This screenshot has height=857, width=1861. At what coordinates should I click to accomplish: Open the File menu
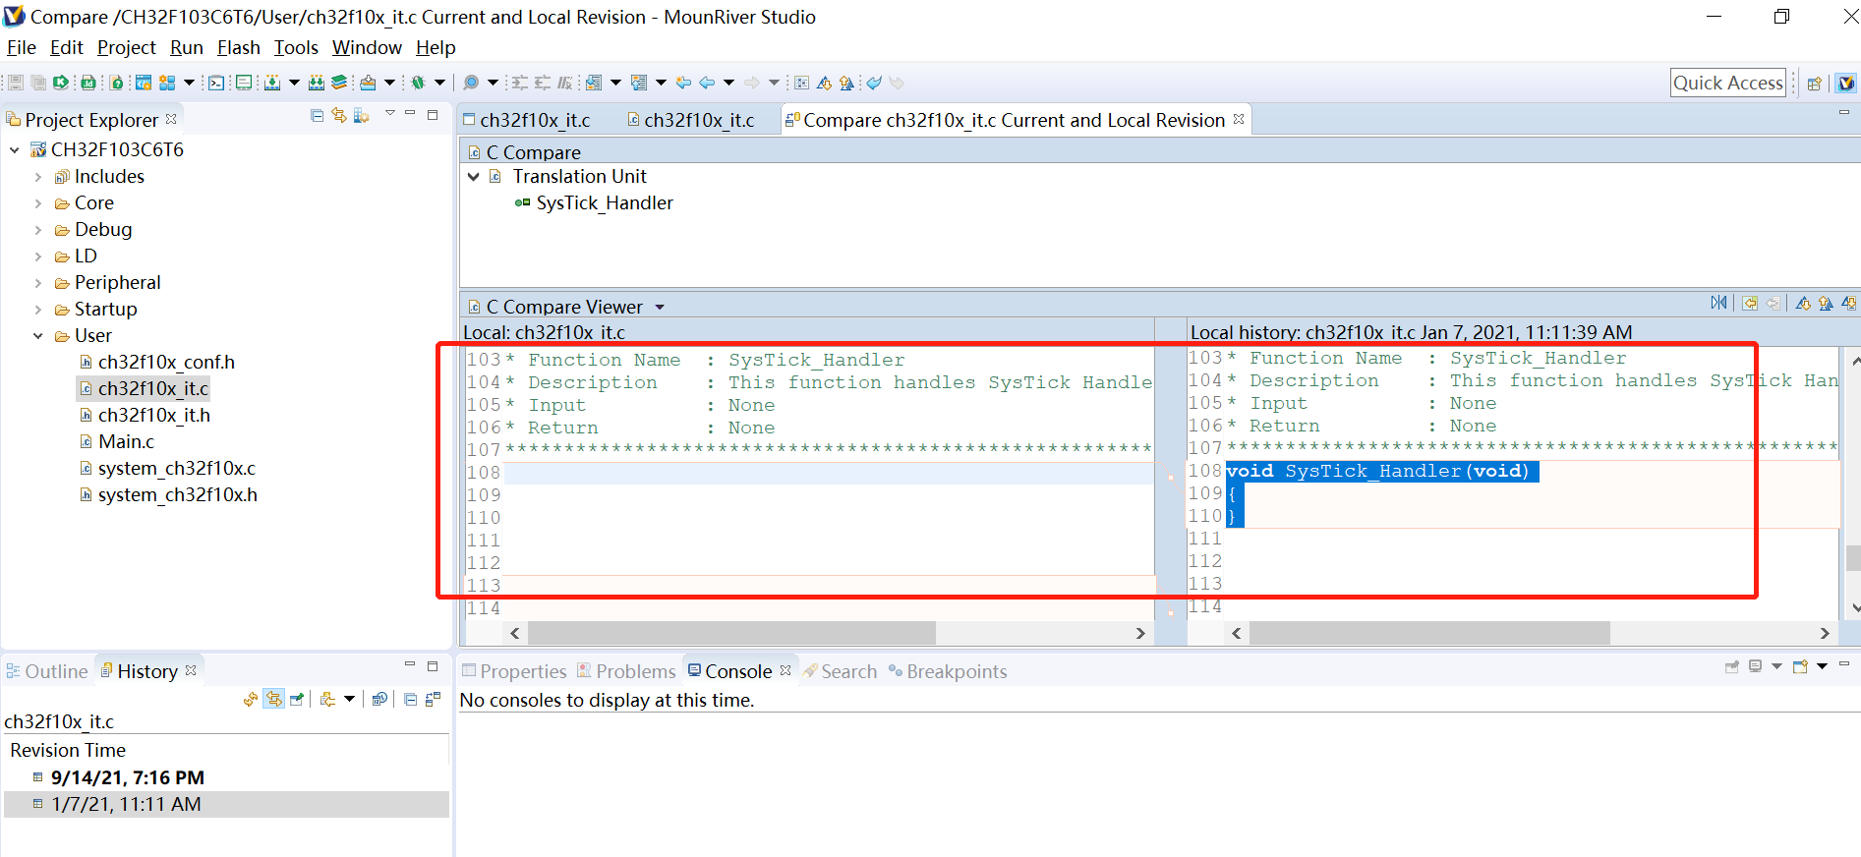coord(22,47)
